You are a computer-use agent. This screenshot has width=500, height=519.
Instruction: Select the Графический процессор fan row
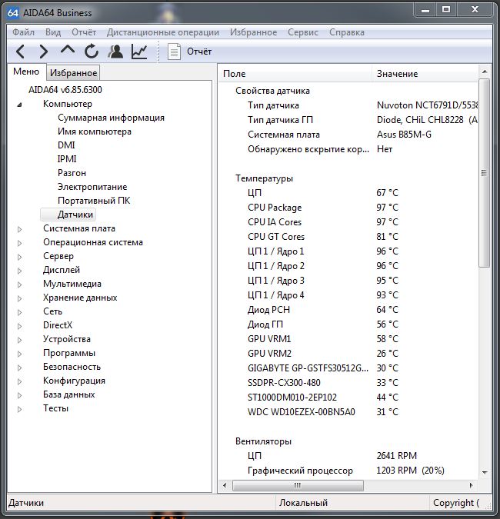tap(348, 471)
